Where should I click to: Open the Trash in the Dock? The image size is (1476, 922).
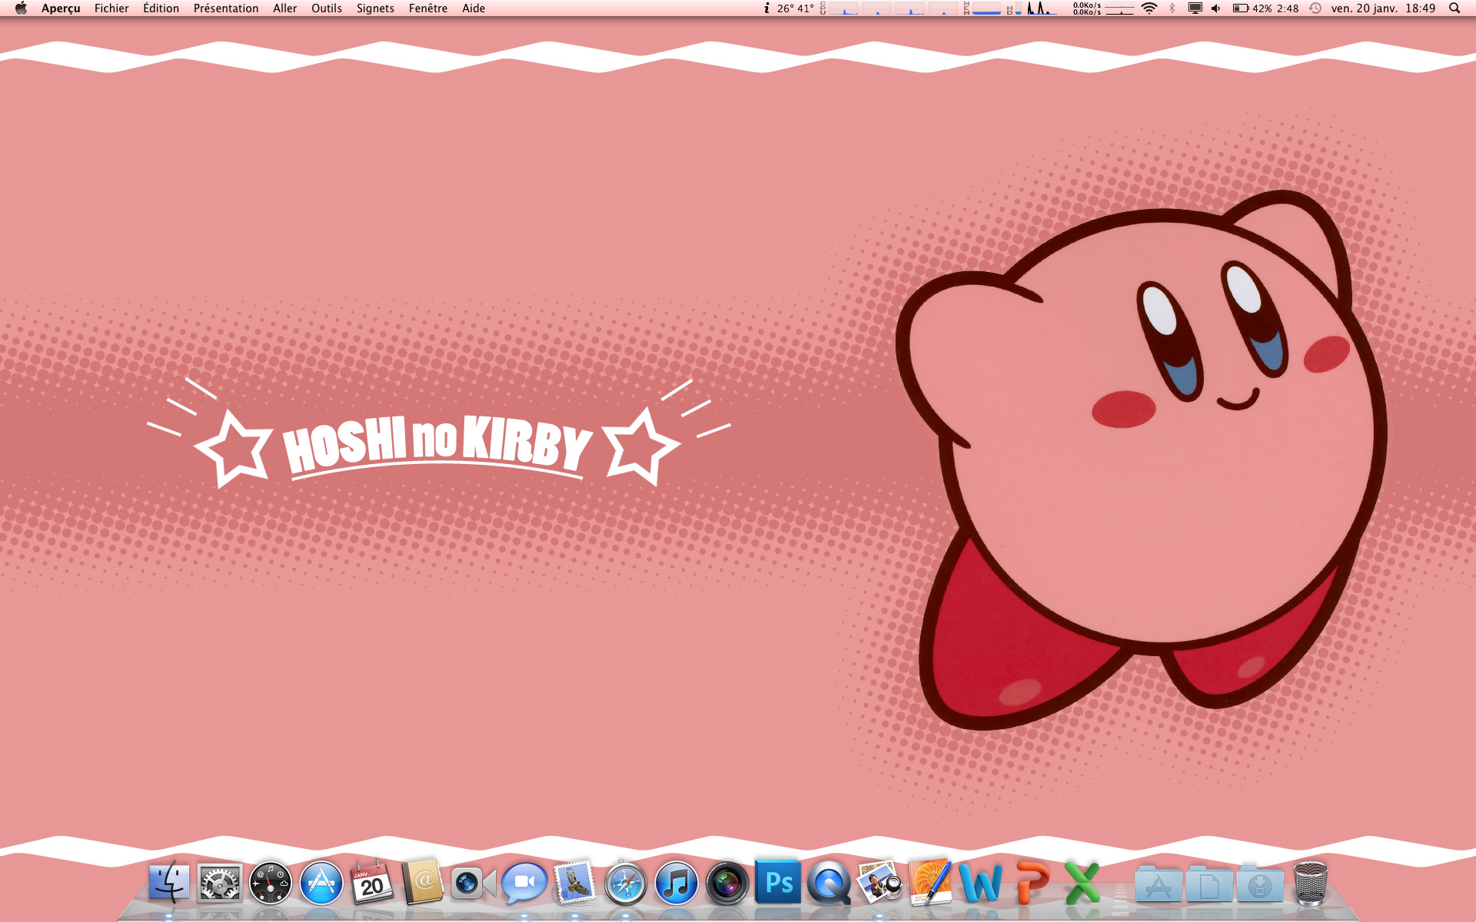(1311, 884)
